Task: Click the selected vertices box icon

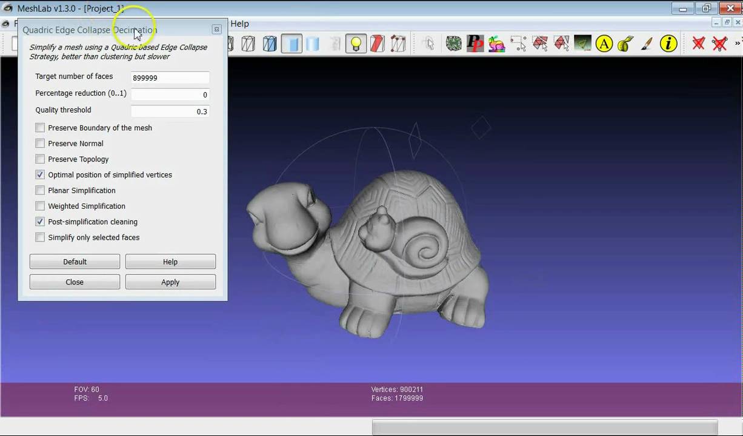Action: click(x=398, y=44)
